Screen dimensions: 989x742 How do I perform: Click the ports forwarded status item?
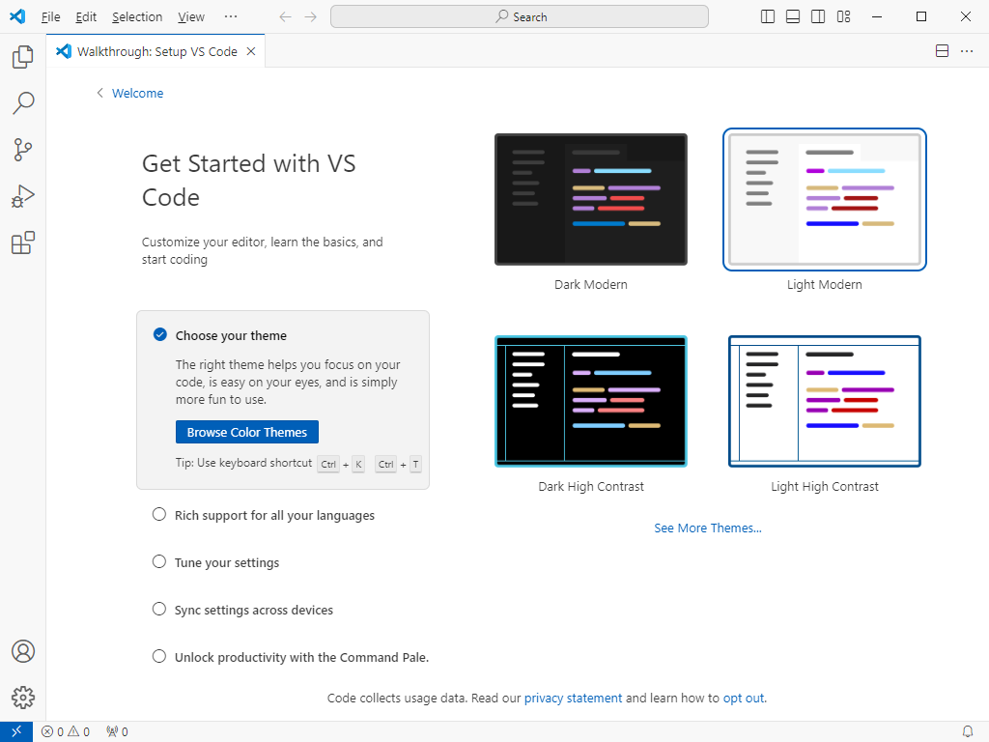click(117, 732)
